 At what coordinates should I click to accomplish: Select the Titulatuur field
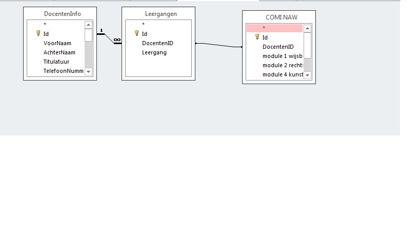click(x=56, y=62)
